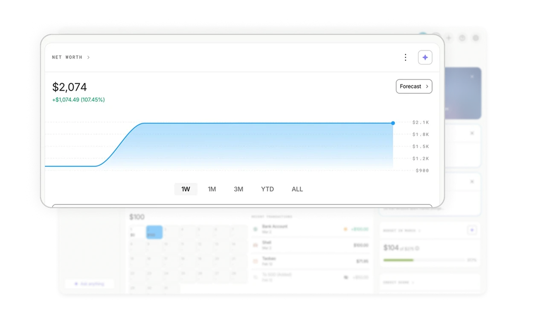The width and height of the screenshot is (546, 321).
Task: Click the highlighted blue calendar day in background
Action: tap(154, 232)
